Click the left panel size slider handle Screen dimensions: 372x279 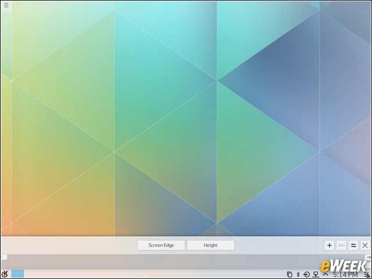click(4, 257)
